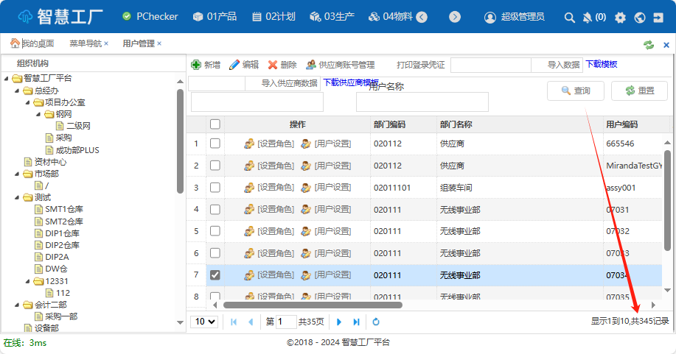Click the 新增 add toolbar button
Screen dimensions: 676x354
click(206, 65)
